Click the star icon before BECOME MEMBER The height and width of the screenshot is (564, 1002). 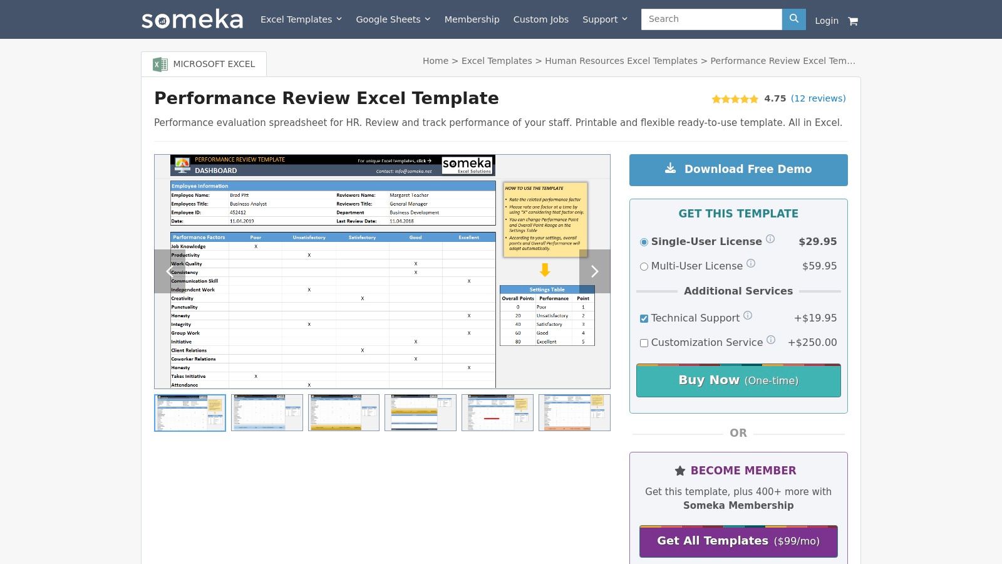point(679,470)
